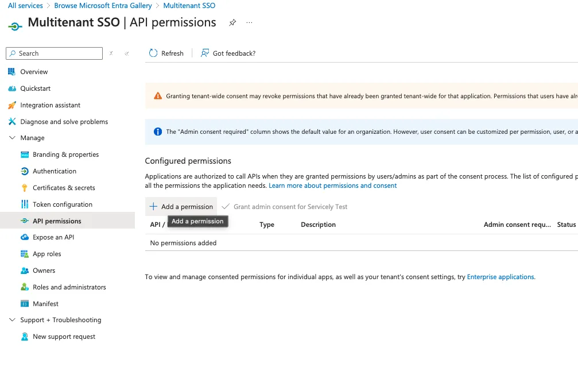The height and width of the screenshot is (367, 578).
Task: Click the orange warning triangle icon
Action: click(158, 96)
